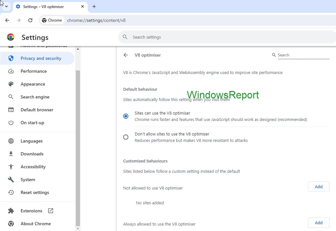The height and width of the screenshot is (231, 336).
Task: Click the browser forward arrow button
Action: click(x=19, y=20)
